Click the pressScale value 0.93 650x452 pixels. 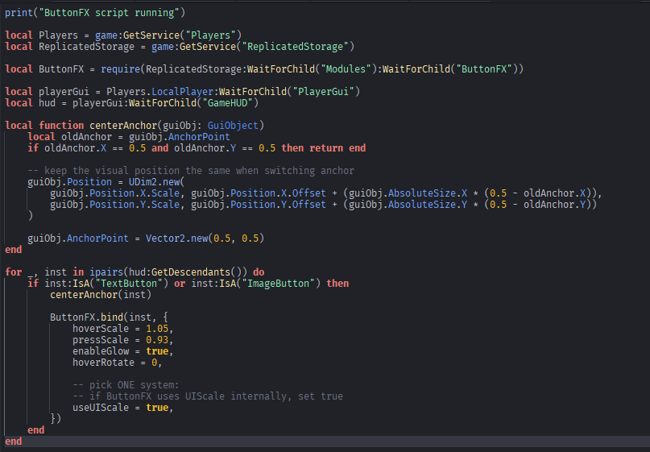(x=160, y=340)
